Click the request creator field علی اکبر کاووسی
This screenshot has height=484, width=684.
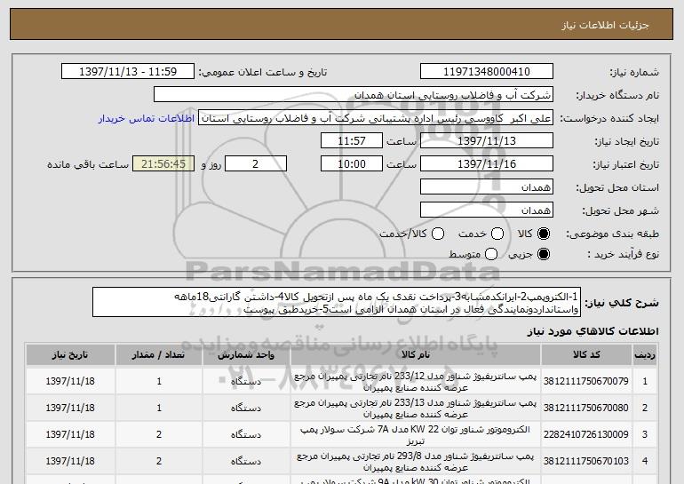point(376,118)
